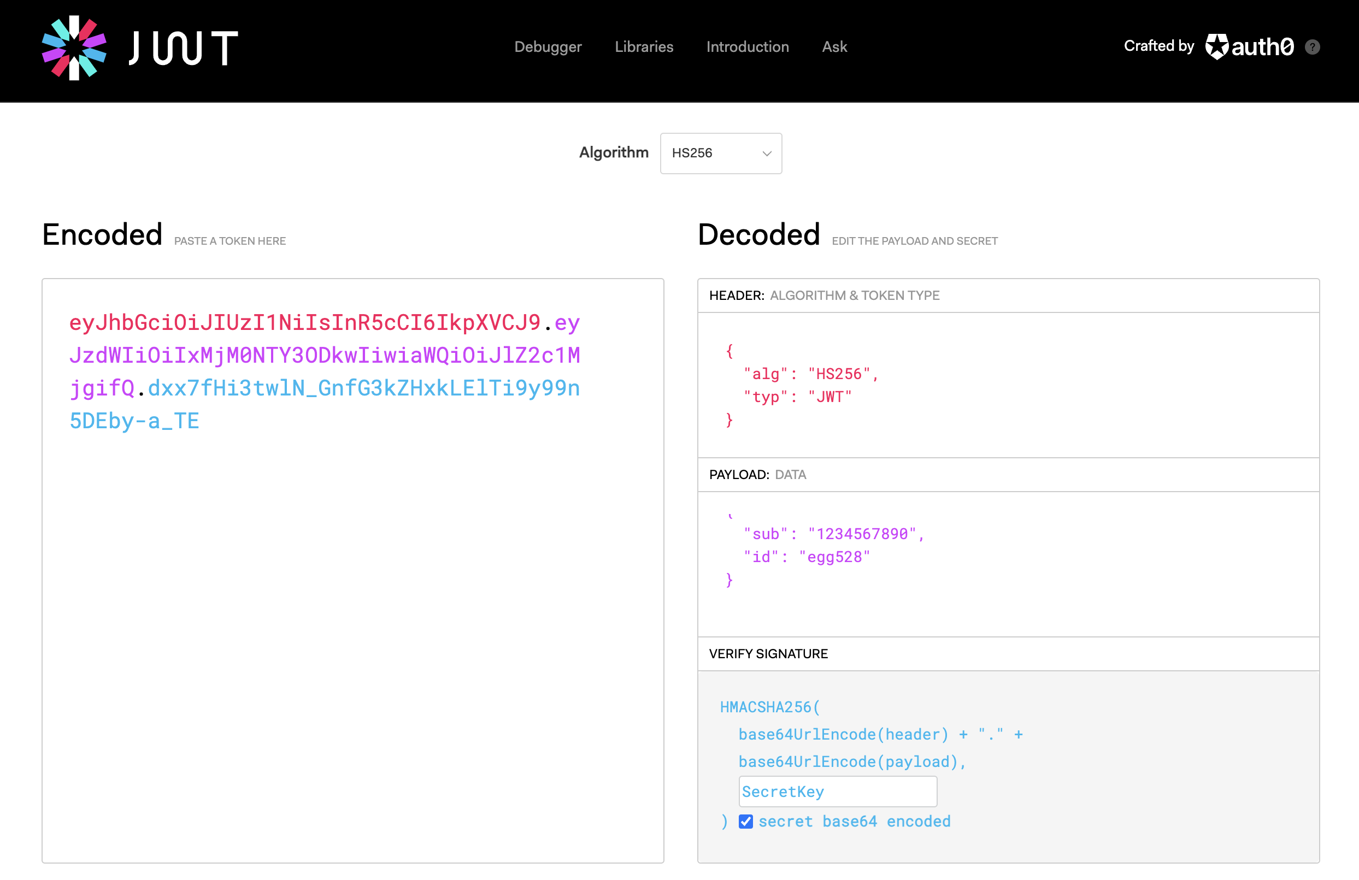Open the Introduction link
Viewport: 1359px width, 880px height.
[747, 47]
